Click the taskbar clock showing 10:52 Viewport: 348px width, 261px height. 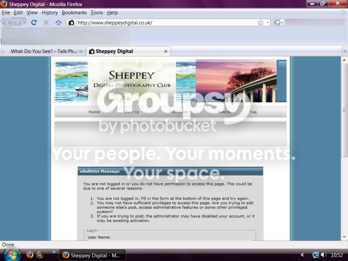pyautogui.click(x=337, y=255)
